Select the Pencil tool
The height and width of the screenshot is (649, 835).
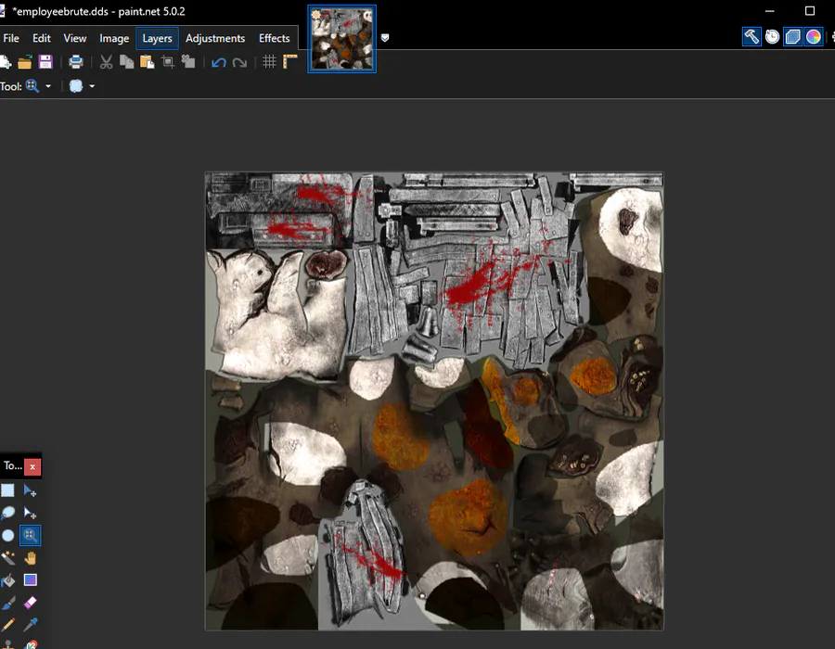pos(7,624)
